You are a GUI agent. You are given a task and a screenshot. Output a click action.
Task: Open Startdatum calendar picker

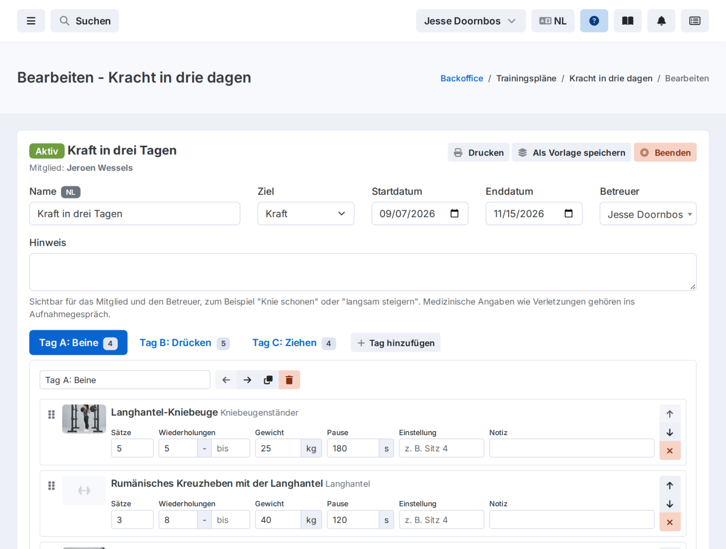coord(454,213)
